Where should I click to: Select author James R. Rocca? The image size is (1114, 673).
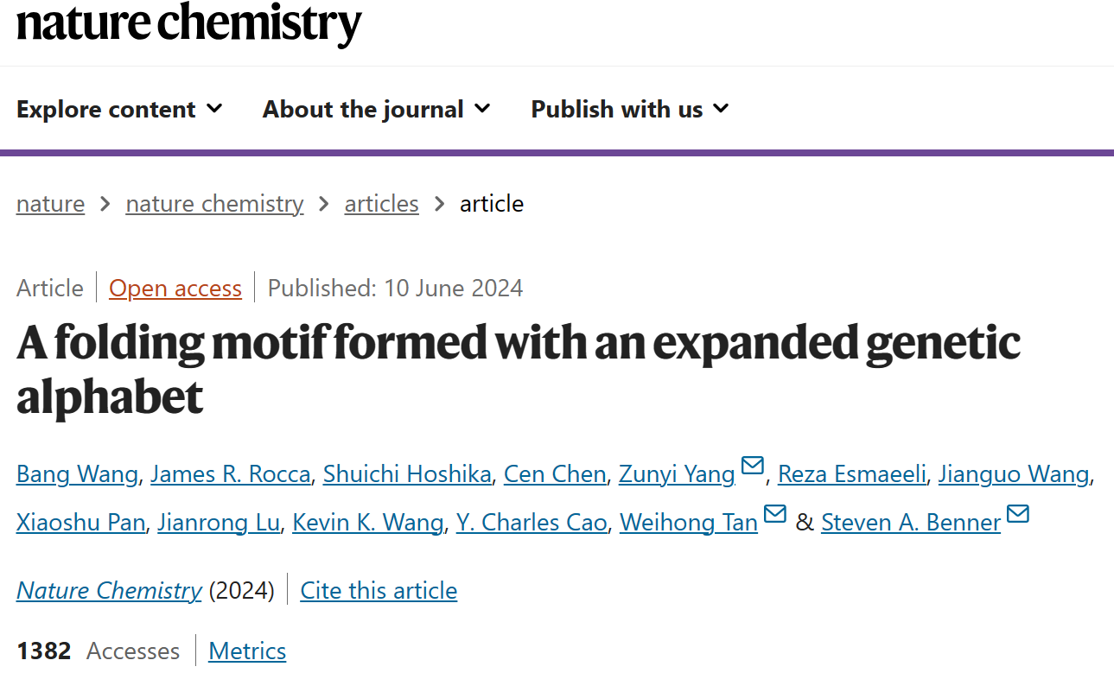pos(230,474)
